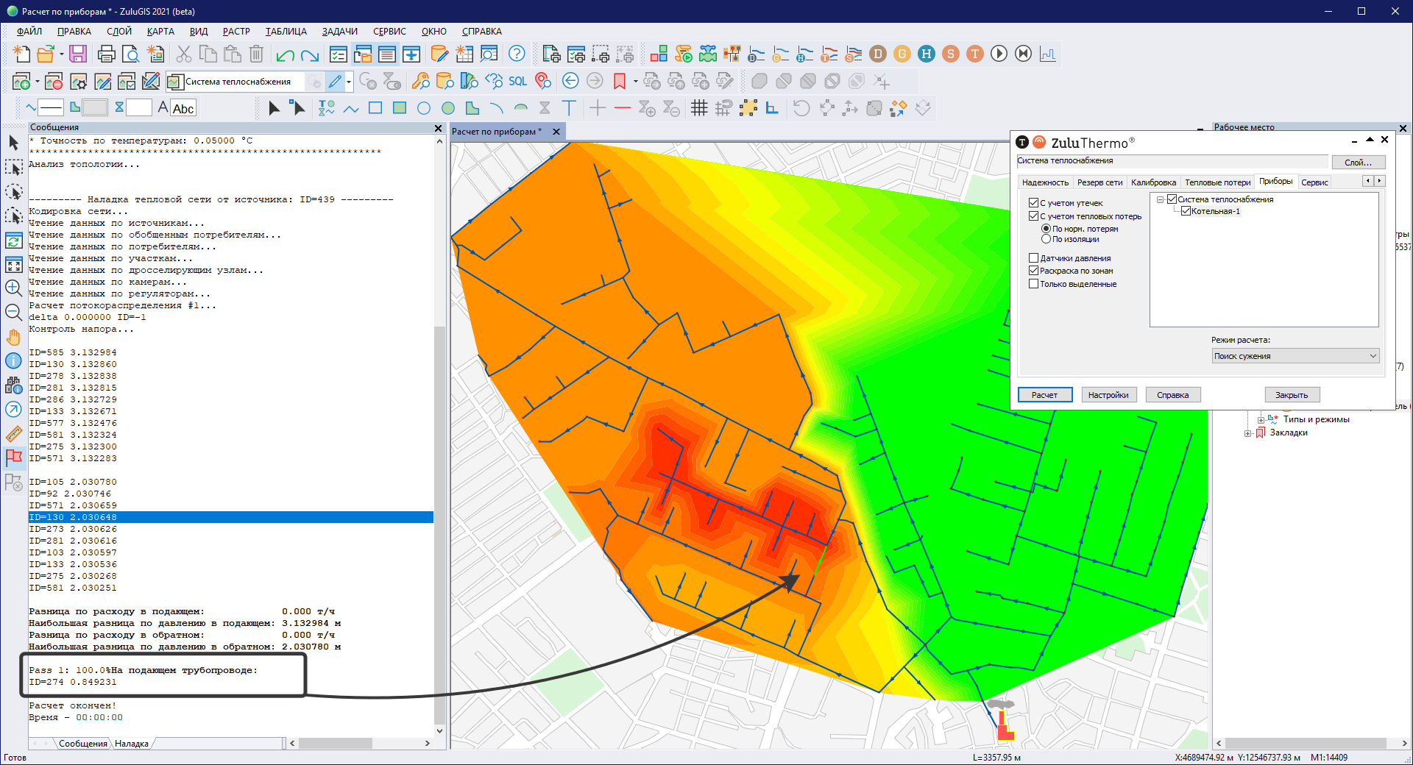The image size is (1413, 765).
Task: Click the Настройки button
Action: coord(1108,395)
